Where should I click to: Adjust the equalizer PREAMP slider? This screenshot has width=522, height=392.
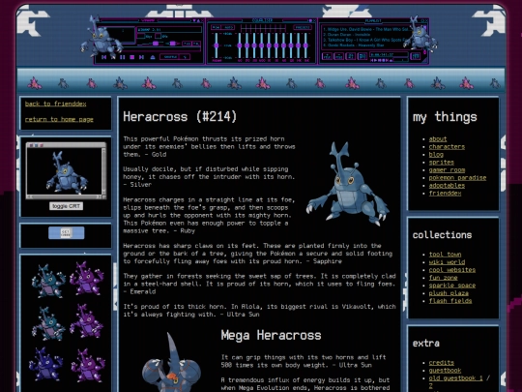217,45
